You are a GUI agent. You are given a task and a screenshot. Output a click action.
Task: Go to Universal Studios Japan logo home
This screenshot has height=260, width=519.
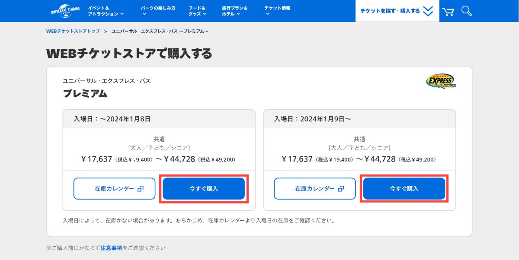click(65, 10)
